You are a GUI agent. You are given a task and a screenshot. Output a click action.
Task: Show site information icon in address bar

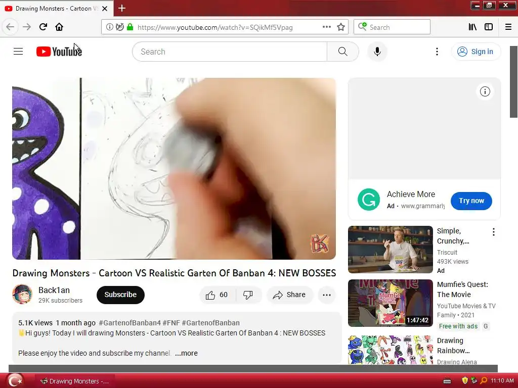[x=109, y=27]
